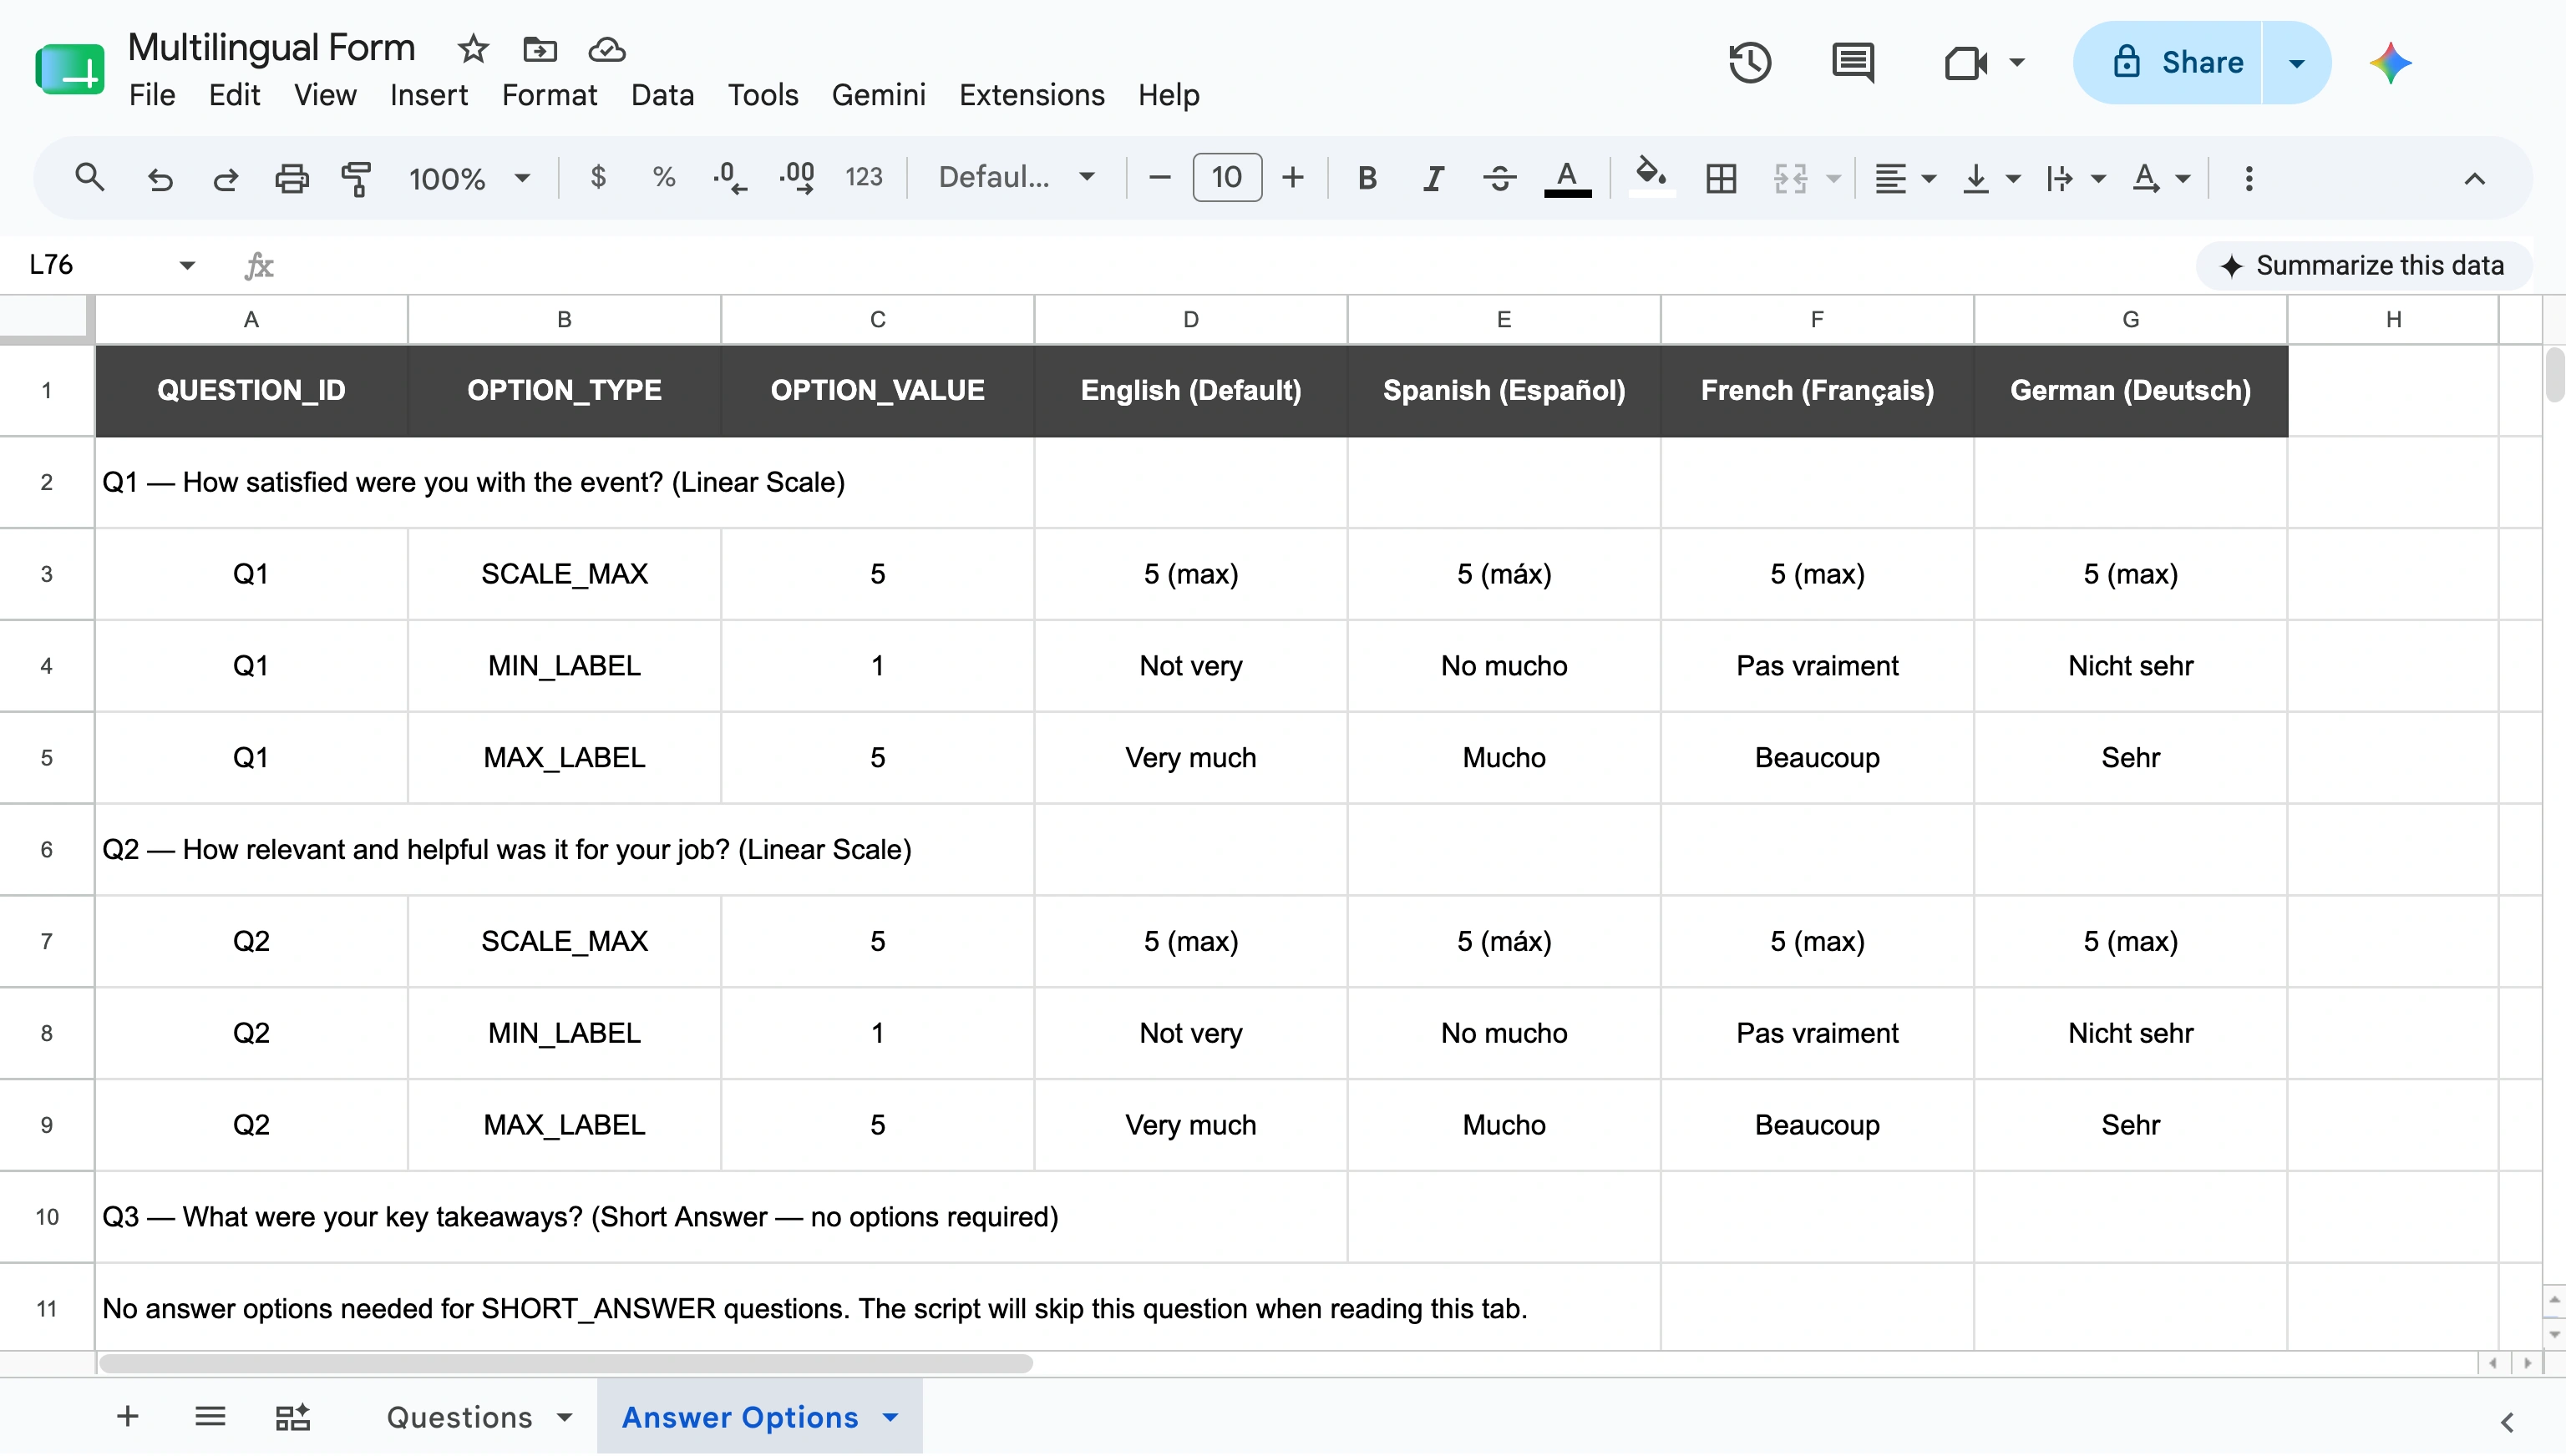This screenshot has width=2566, height=1456.
Task: Open text rotation dropdown
Action: (2160, 178)
